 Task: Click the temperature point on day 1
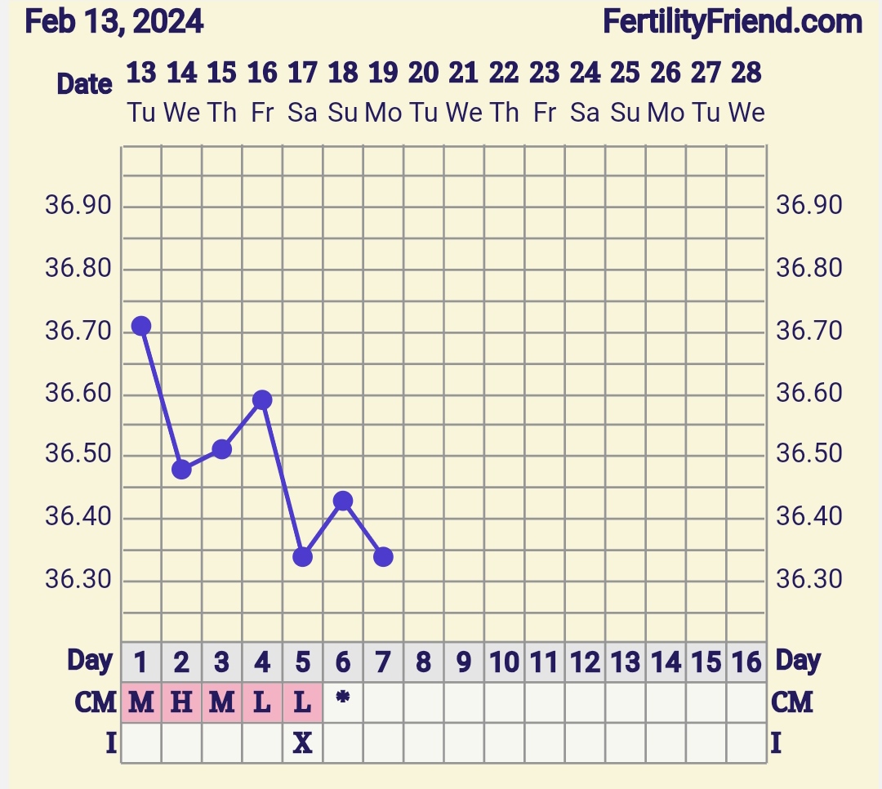coord(141,326)
